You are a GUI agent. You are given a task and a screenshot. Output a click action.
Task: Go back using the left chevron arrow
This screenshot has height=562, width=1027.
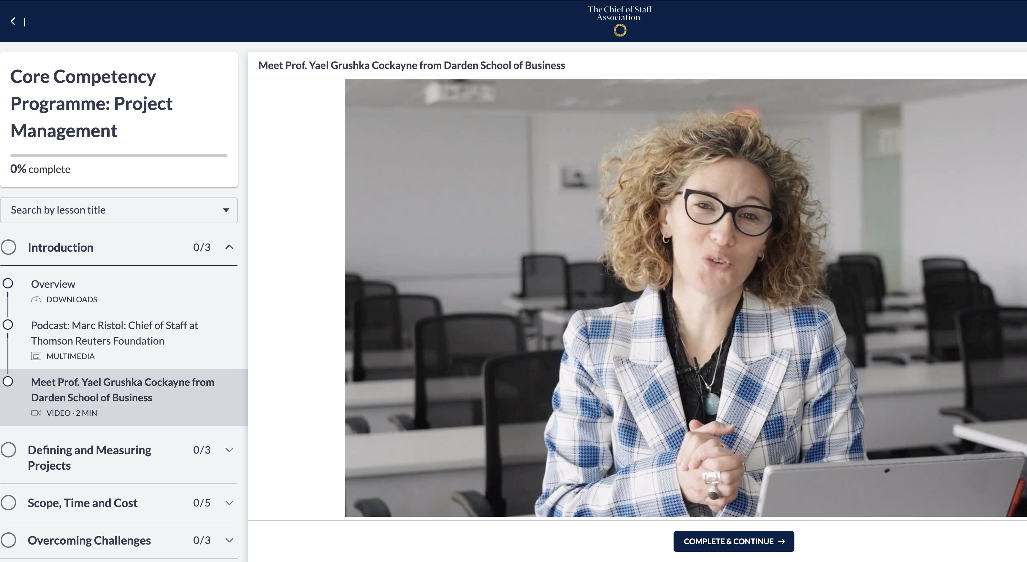pyautogui.click(x=13, y=21)
